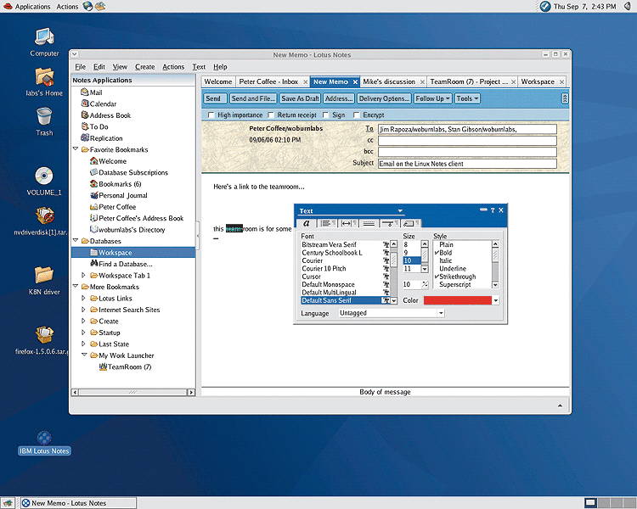The image size is (637, 509).
Task: Expand the Internet Search Sites folder
Action: [x=83, y=309]
